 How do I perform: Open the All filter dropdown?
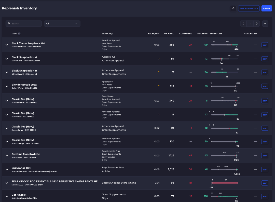point(62,23)
